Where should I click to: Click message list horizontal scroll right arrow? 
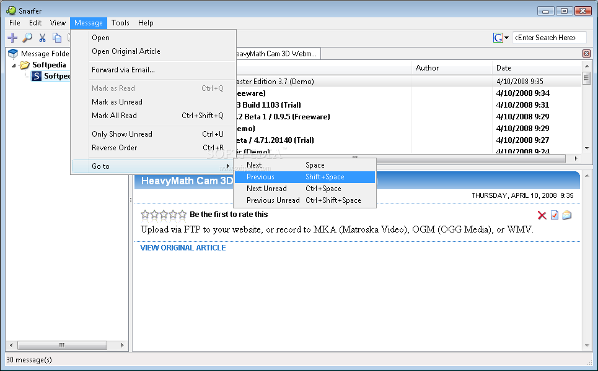tap(576, 158)
